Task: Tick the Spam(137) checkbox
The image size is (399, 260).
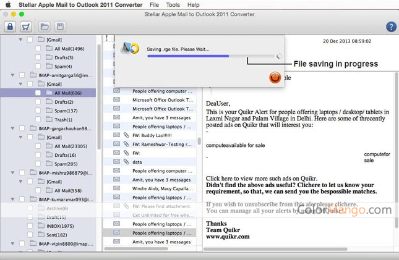Action: coord(38,111)
